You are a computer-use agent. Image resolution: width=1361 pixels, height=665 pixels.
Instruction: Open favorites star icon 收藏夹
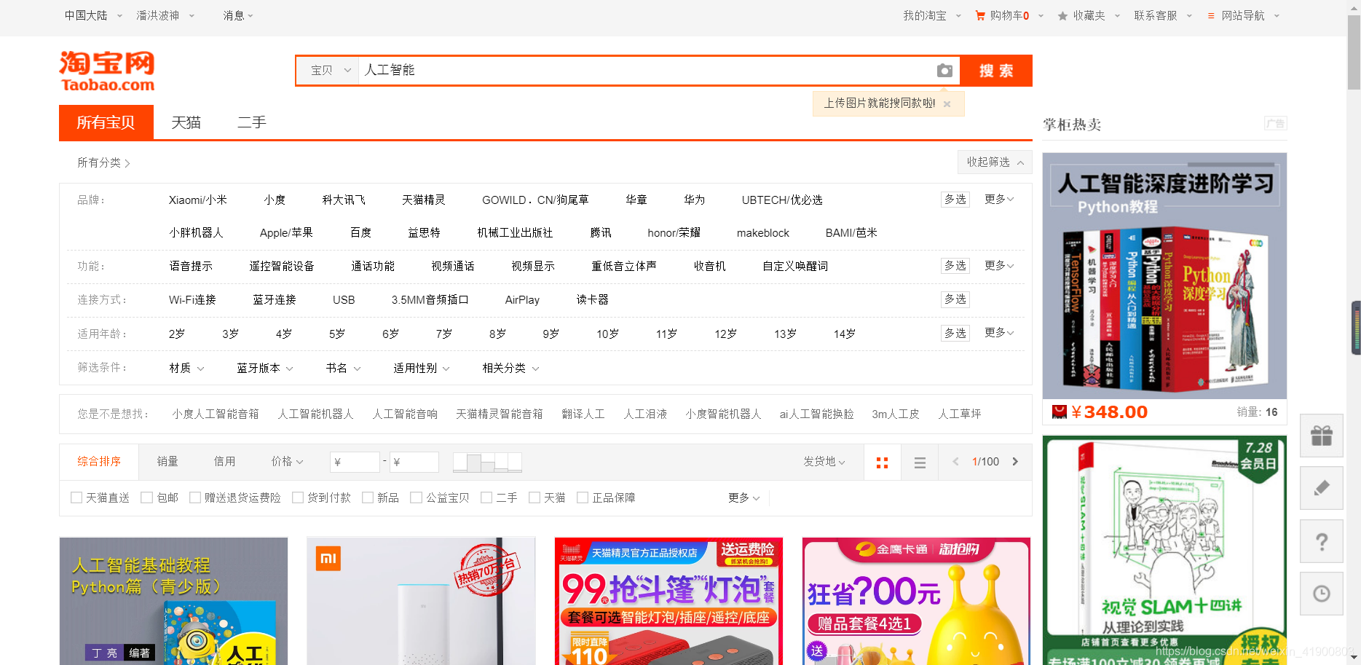1062,15
